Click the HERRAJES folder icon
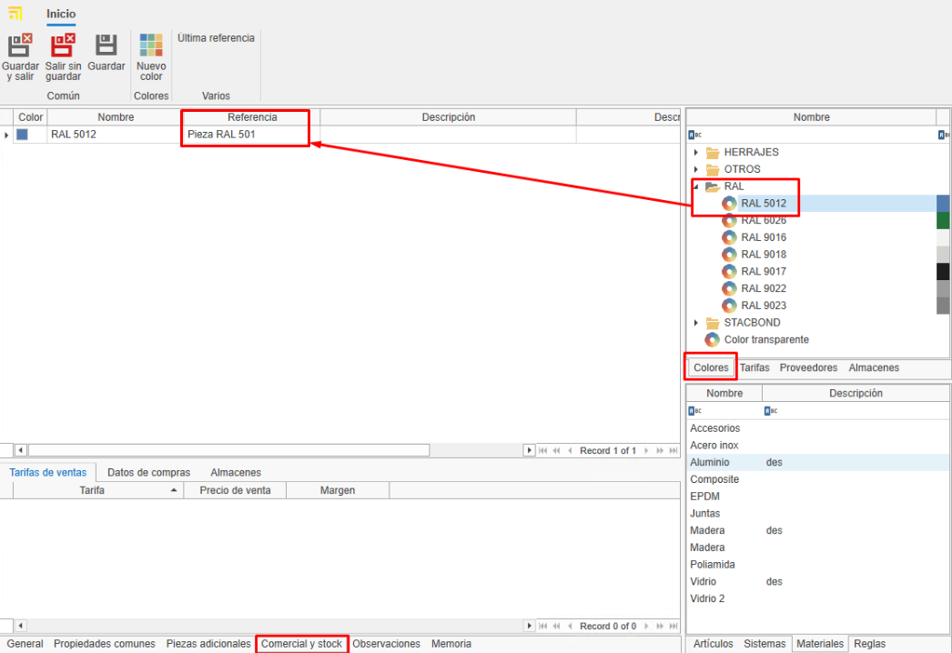The image size is (952, 653). (713, 152)
